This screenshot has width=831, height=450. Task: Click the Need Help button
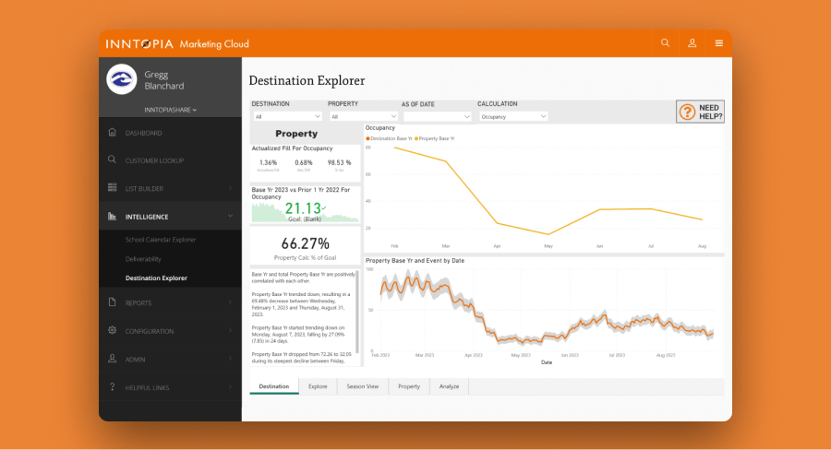[x=700, y=112]
